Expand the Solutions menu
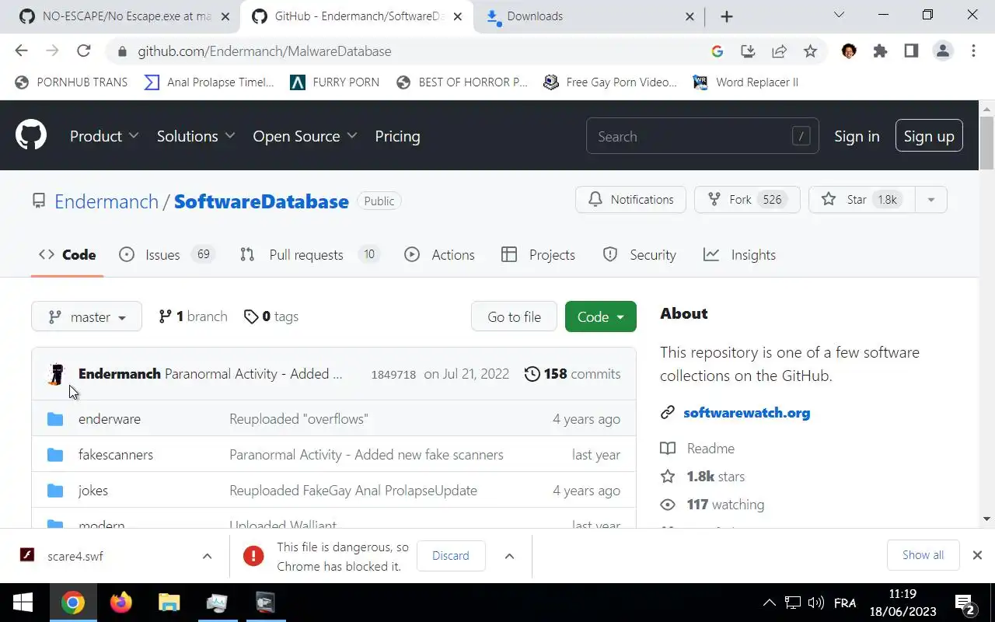The height and width of the screenshot is (622, 995). 196,136
